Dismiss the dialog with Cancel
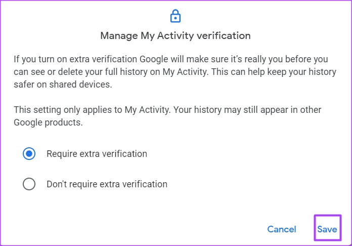 282,229
